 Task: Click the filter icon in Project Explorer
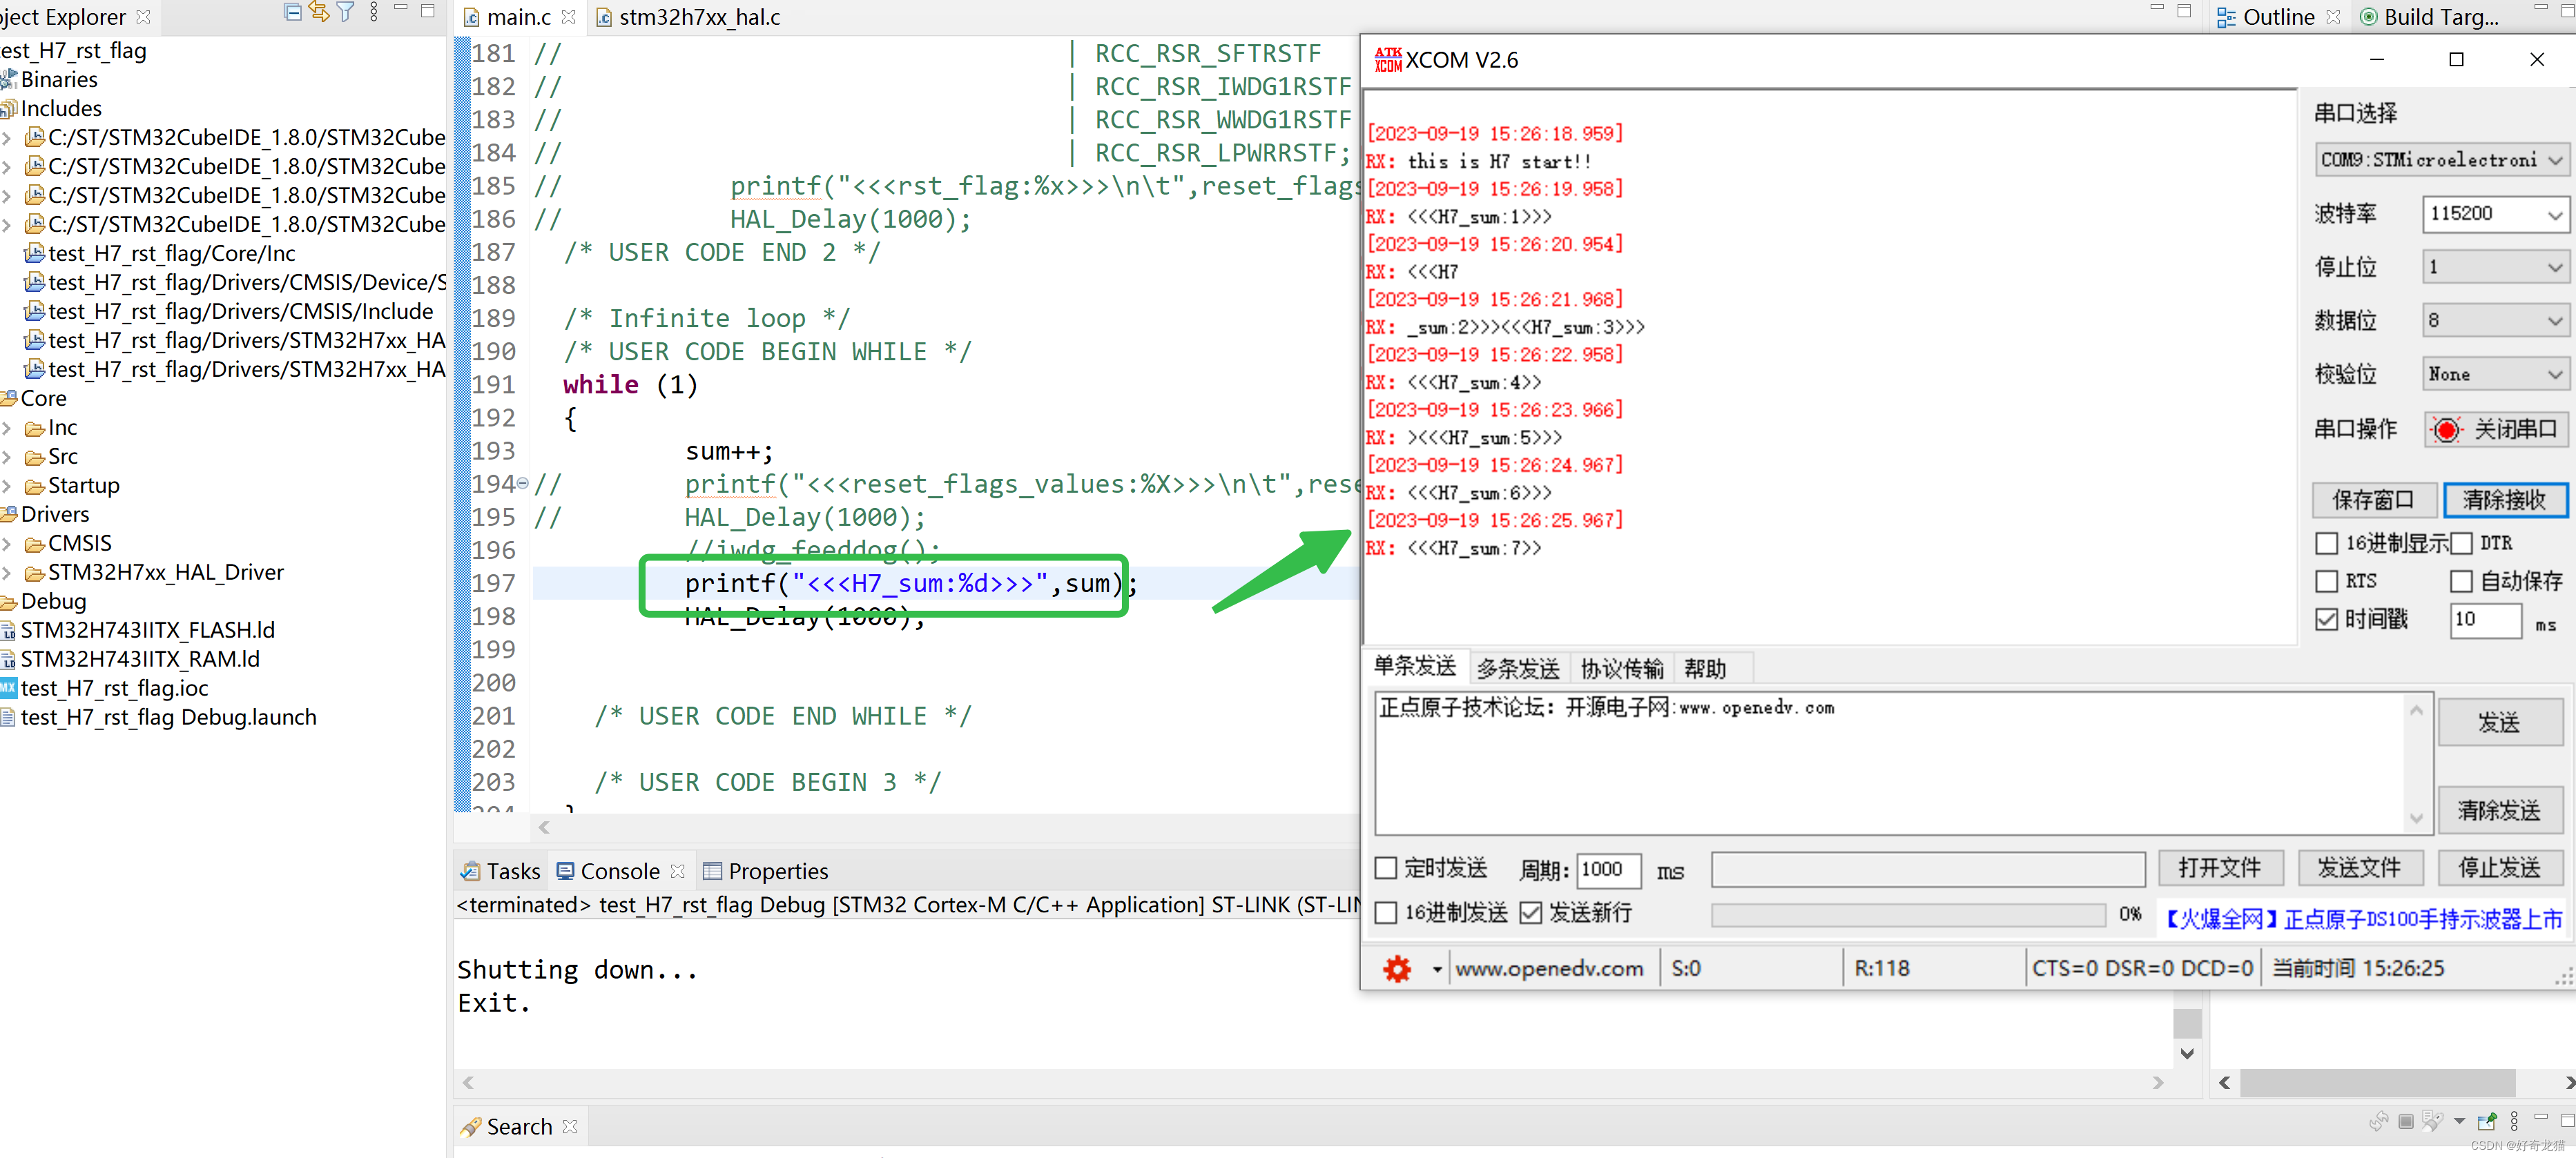coord(346,12)
